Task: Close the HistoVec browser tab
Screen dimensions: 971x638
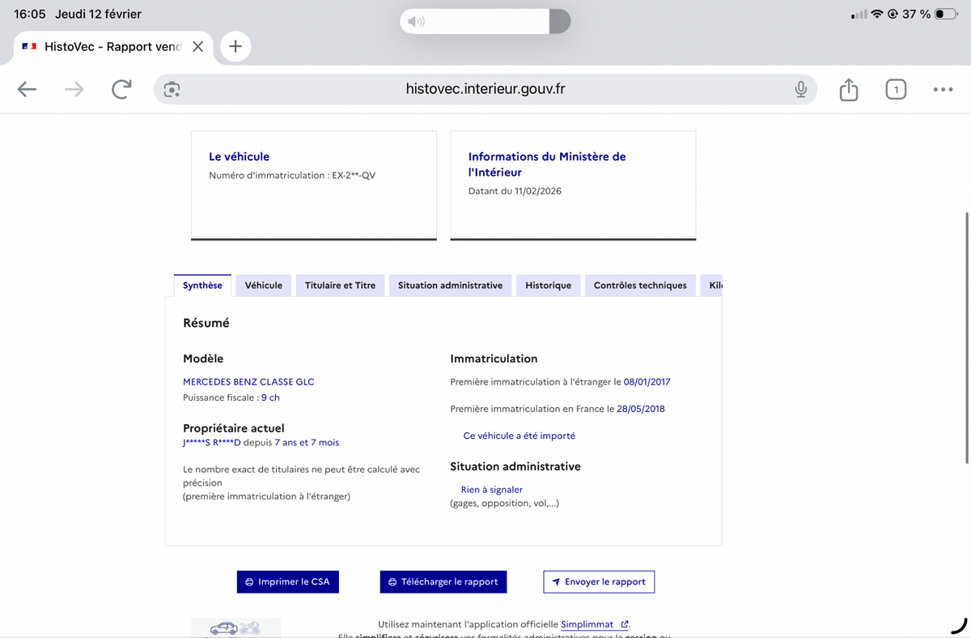Action: [197, 46]
